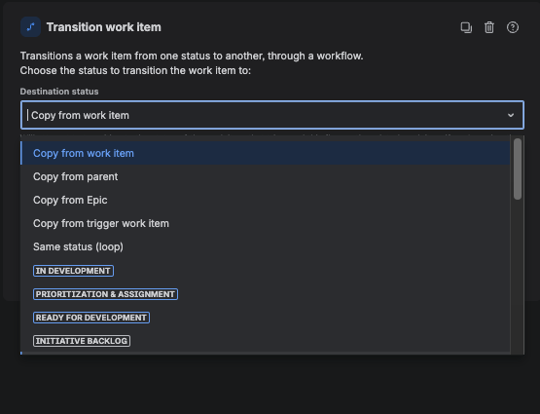Image resolution: width=540 pixels, height=414 pixels.
Task: Click the Transition work item icon
Action: 31,27
